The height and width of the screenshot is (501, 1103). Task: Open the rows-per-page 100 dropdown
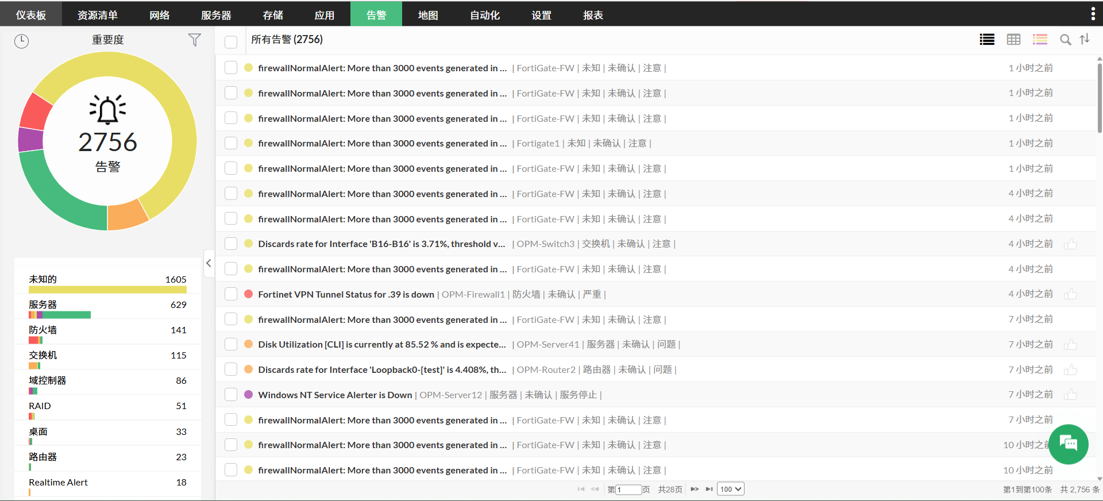tap(731, 489)
